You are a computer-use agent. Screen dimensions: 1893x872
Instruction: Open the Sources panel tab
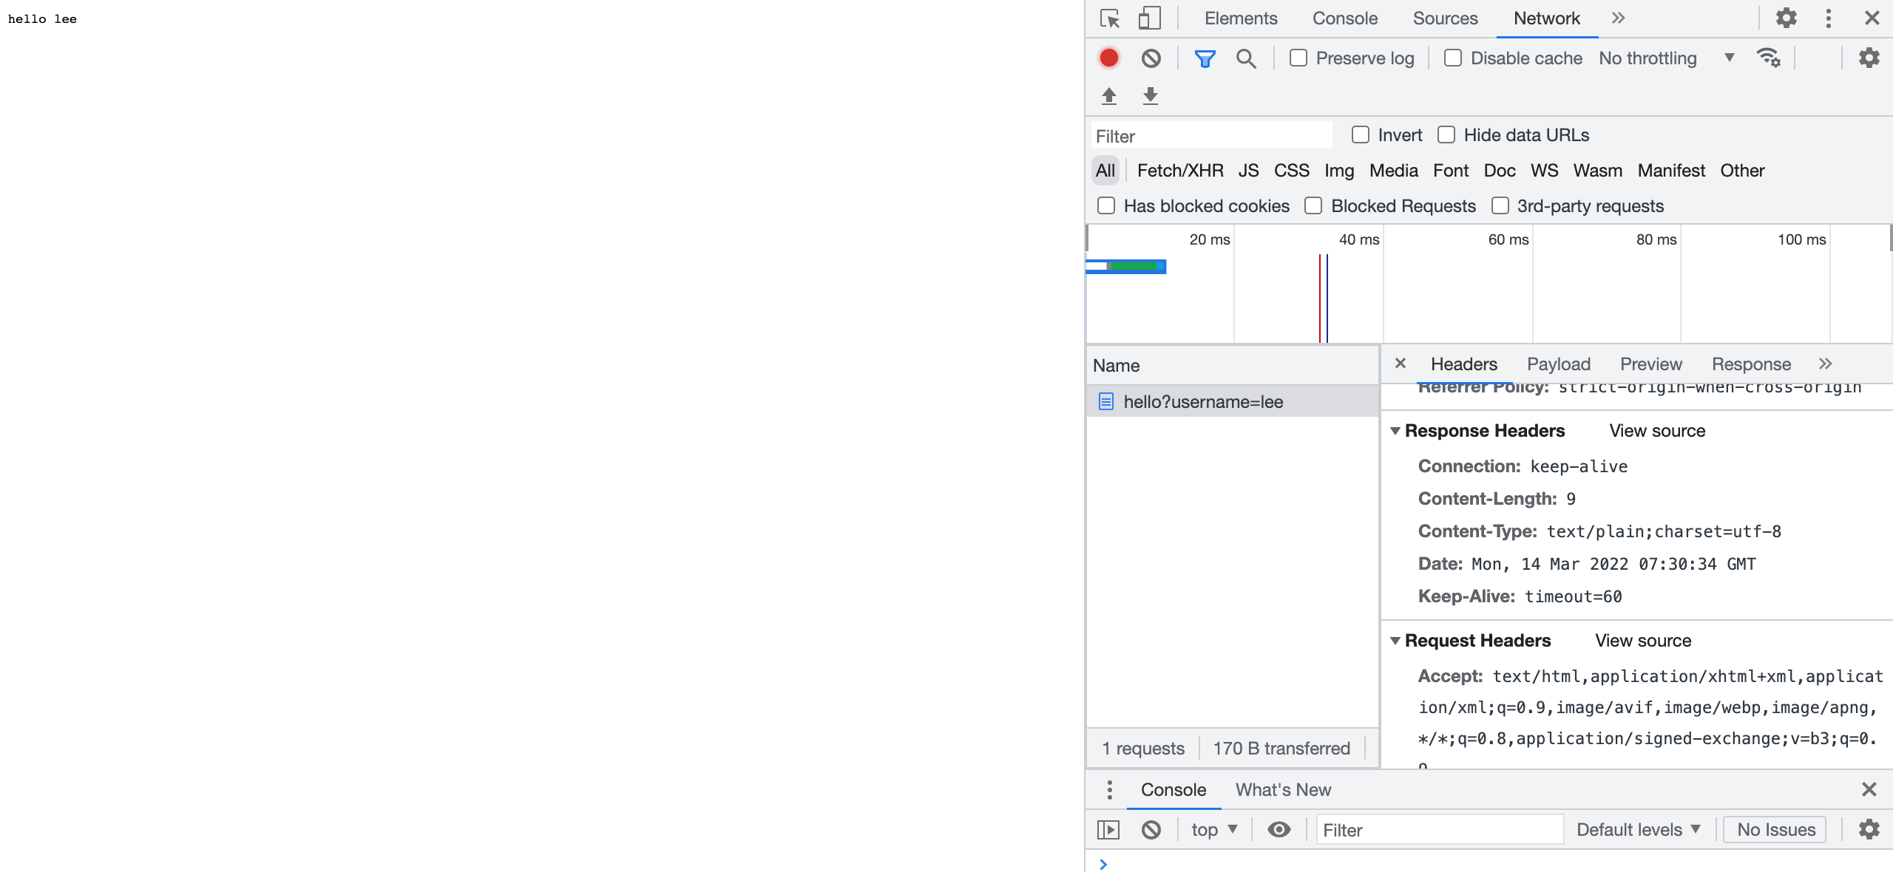coord(1445,18)
